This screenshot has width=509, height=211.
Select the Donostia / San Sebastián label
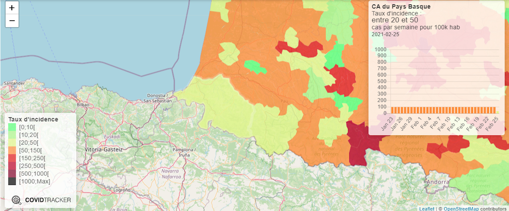click(157, 98)
